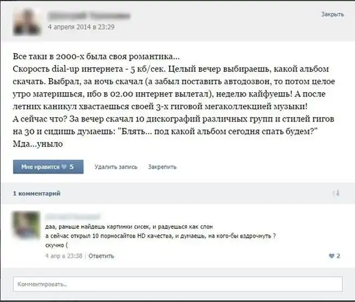This screenshot has height=302, width=355.
Task: Click the comment like count '2'
Action: [x=338, y=256]
